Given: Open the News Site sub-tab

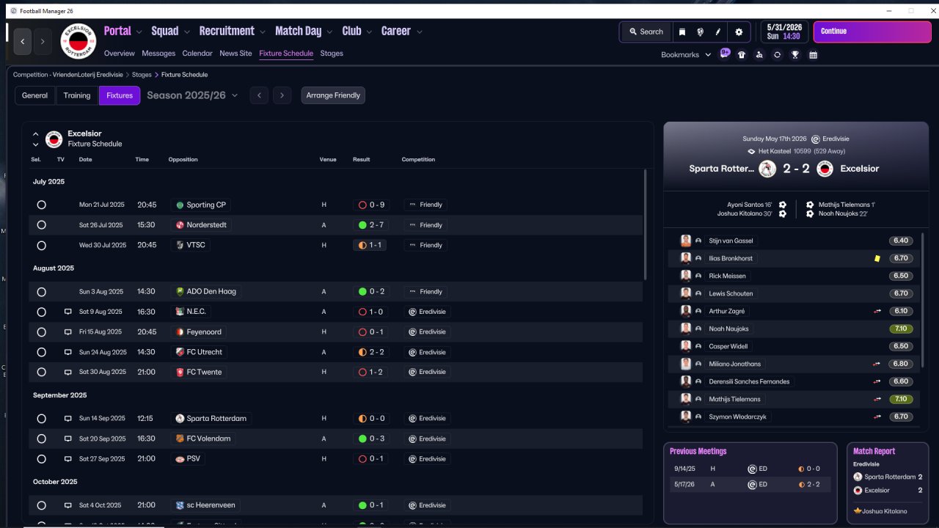Looking at the screenshot, I should click(235, 54).
